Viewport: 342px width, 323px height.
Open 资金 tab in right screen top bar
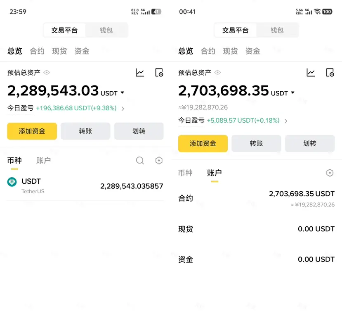[253, 51]
